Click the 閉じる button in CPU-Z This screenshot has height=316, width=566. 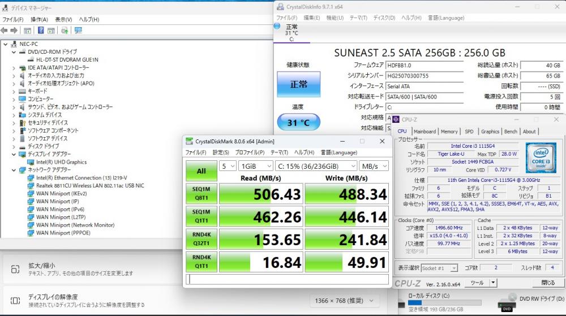pyautogui.click(x=548, y=283)
